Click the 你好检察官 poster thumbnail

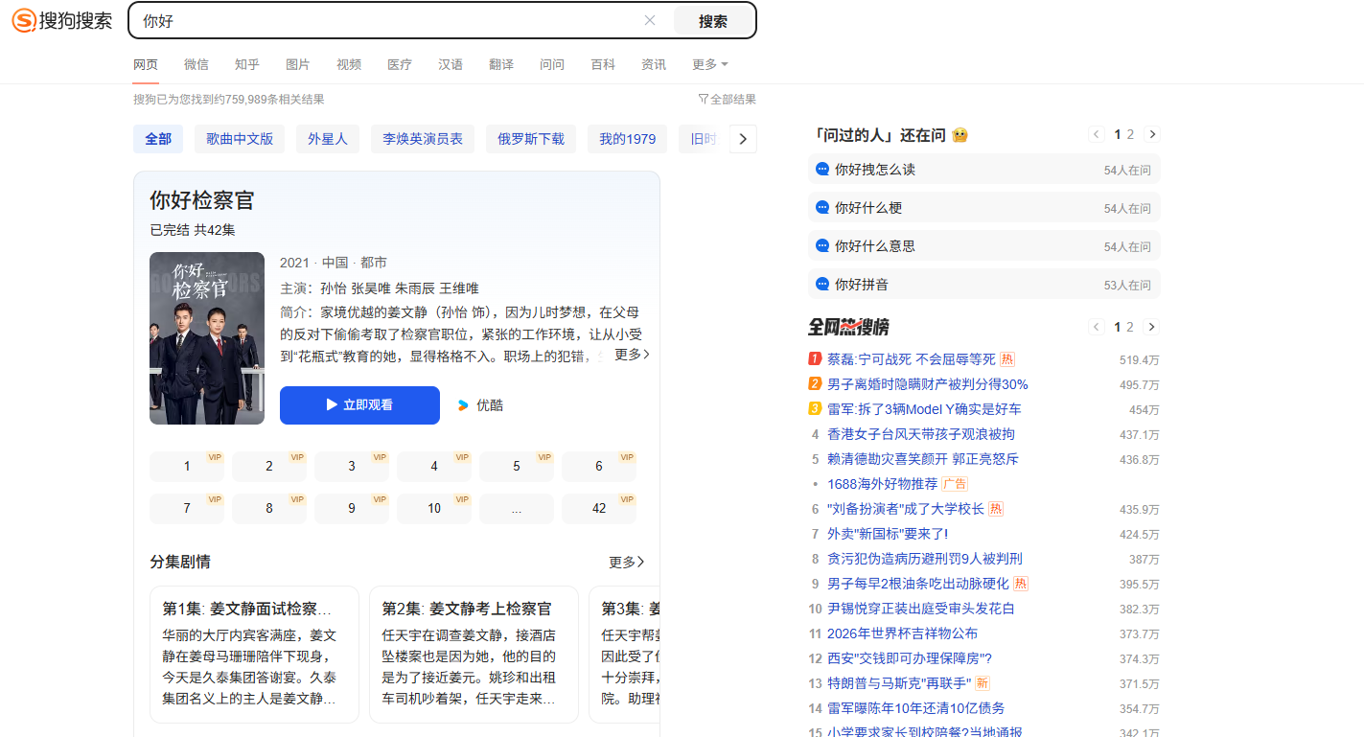tap(207, 338)
